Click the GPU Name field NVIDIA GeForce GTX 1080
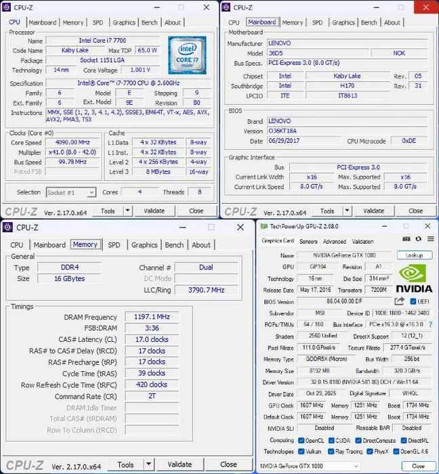 (x=344, y=255)
